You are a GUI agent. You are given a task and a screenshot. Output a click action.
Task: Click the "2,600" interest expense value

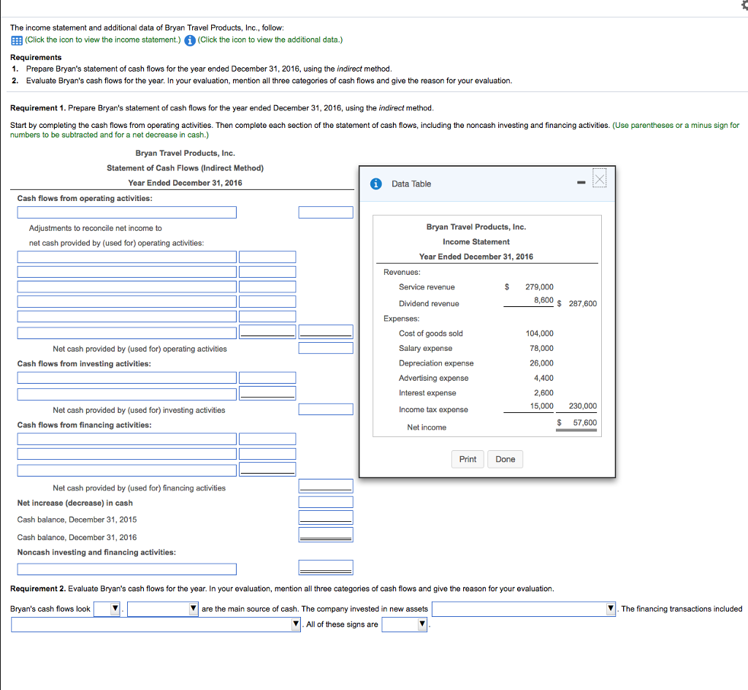point(543,393)
